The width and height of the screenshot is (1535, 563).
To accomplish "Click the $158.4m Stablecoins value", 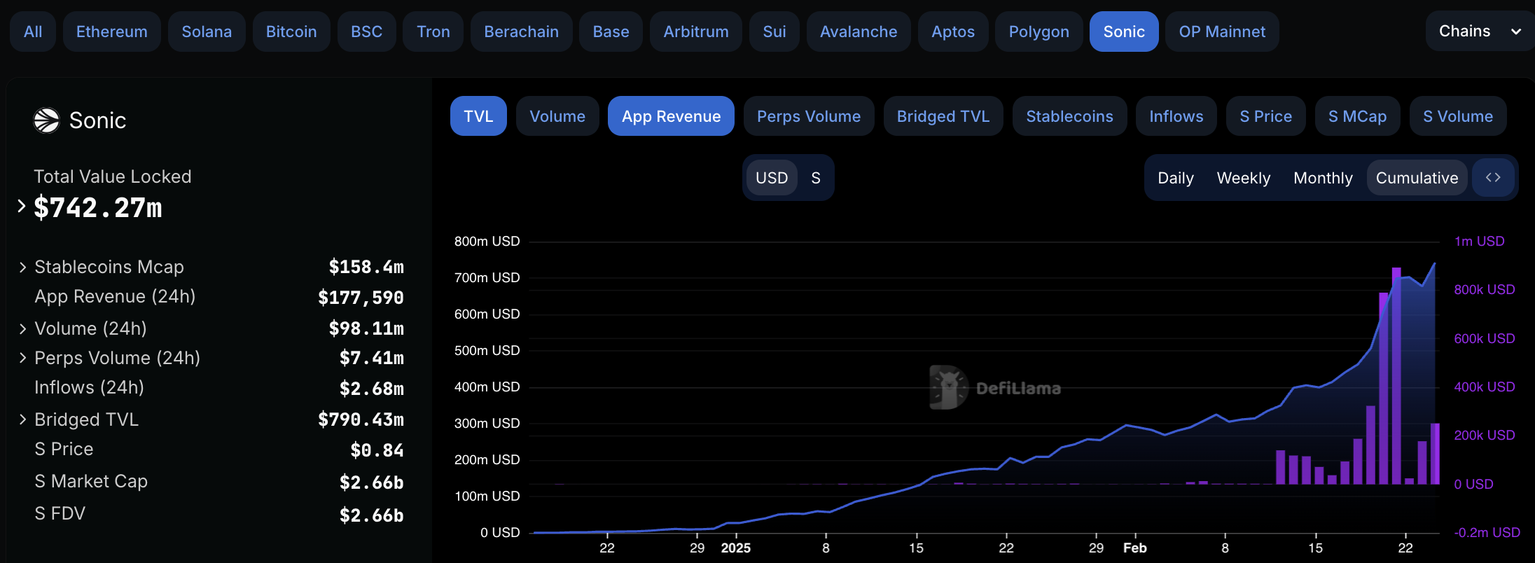I will point(366,267).
